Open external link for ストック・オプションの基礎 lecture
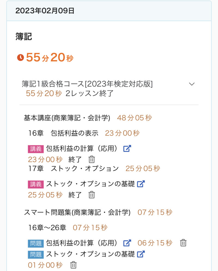Screen dimensions: 218x271 pos(141,184)
